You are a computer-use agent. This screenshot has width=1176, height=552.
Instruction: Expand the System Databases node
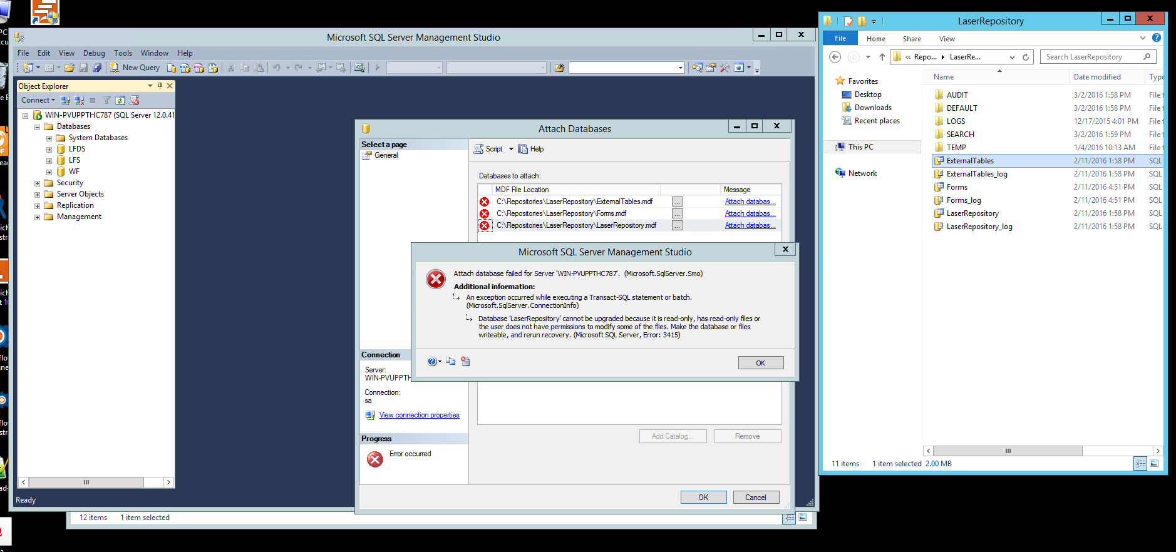point(49,138)
